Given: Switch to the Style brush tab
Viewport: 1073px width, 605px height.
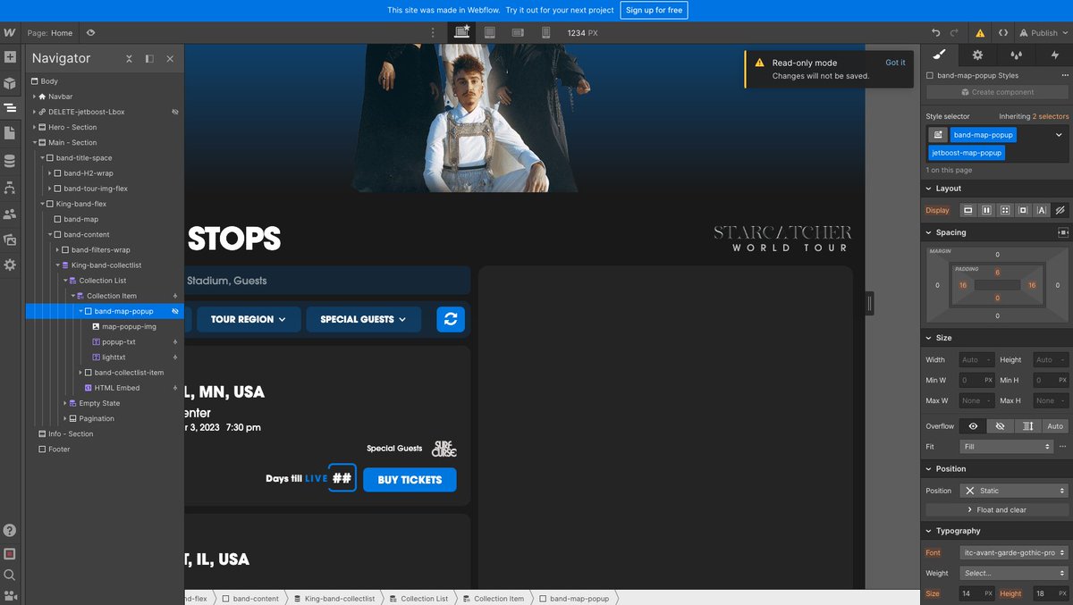Looking at the screenshot, I should 939,55.
